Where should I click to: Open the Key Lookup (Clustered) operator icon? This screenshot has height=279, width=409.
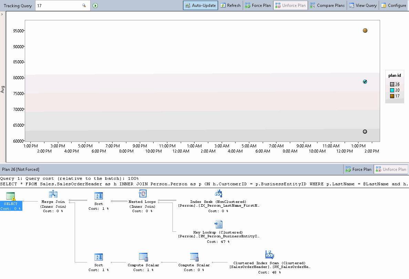tap(218, 224)
